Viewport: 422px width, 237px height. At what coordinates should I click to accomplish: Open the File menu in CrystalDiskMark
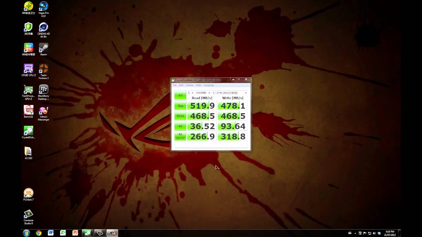point(175,85)
